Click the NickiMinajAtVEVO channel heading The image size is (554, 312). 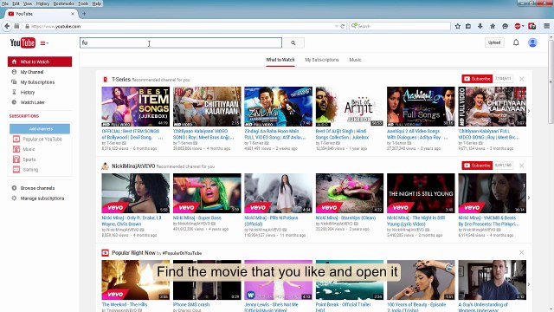pyautogui.click(x=133, y=166)
